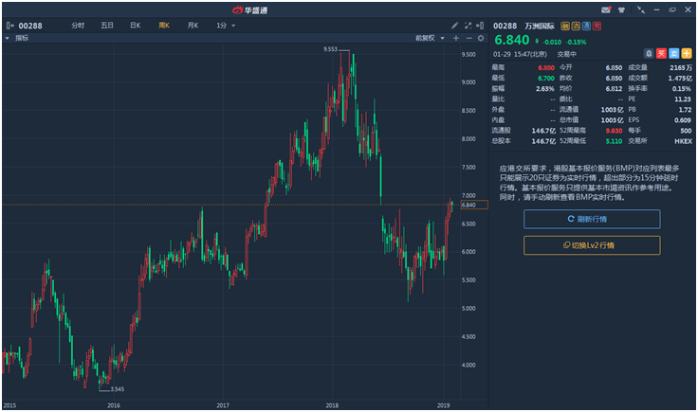Click the 2018 label on time axis
Screen dimensions: 698x412
tap(332, 405)
